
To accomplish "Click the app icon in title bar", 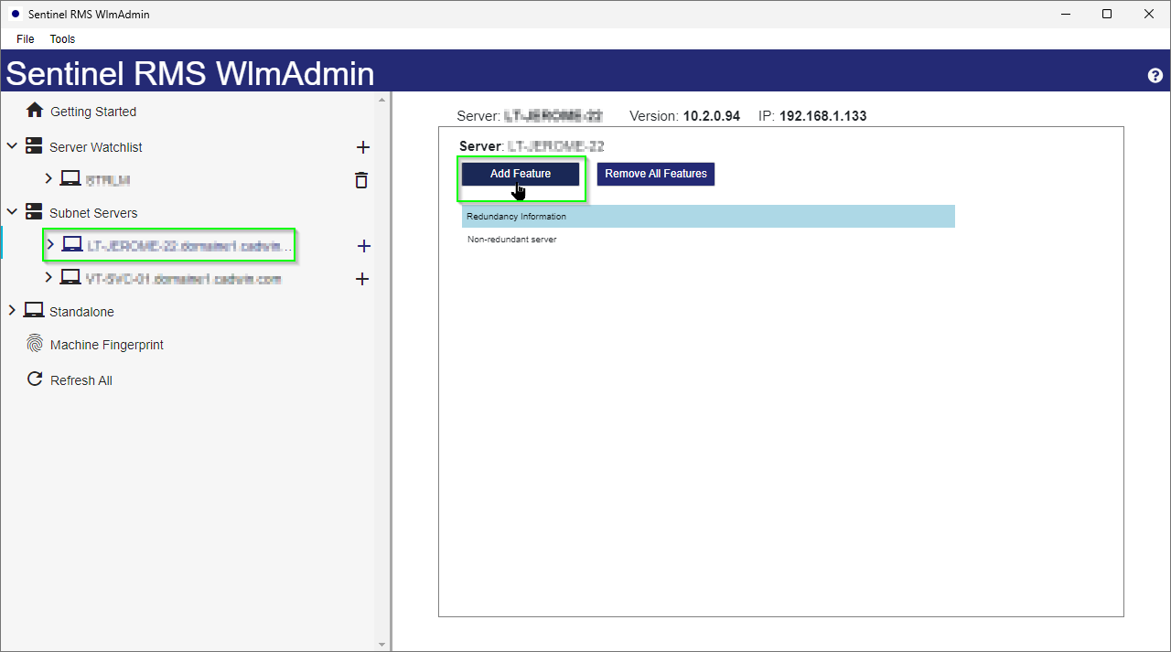I will (x=15, y=14).
